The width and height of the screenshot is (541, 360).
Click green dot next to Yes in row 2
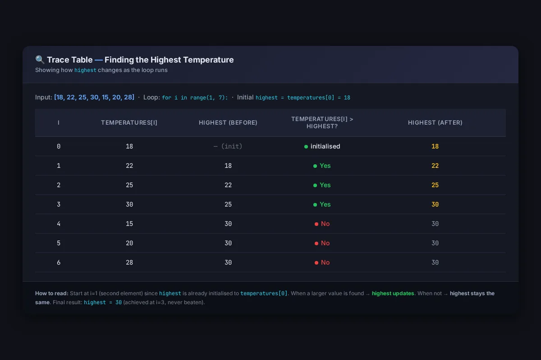click(x=315, y=185)
